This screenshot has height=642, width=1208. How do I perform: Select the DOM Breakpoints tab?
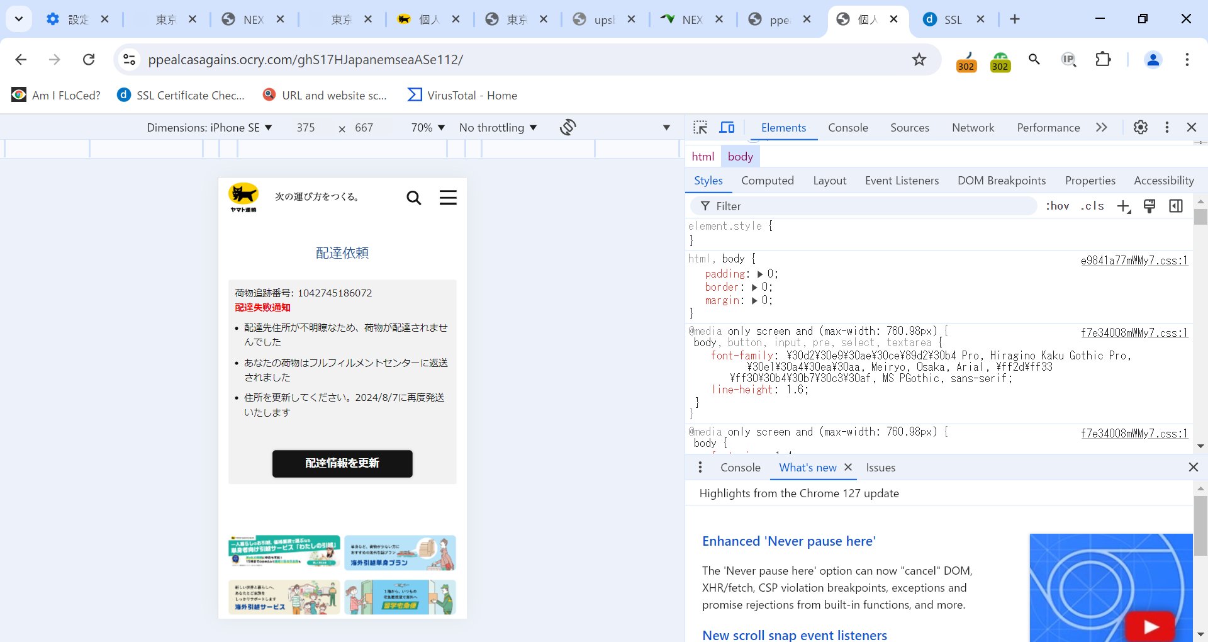pos(1001,181)
